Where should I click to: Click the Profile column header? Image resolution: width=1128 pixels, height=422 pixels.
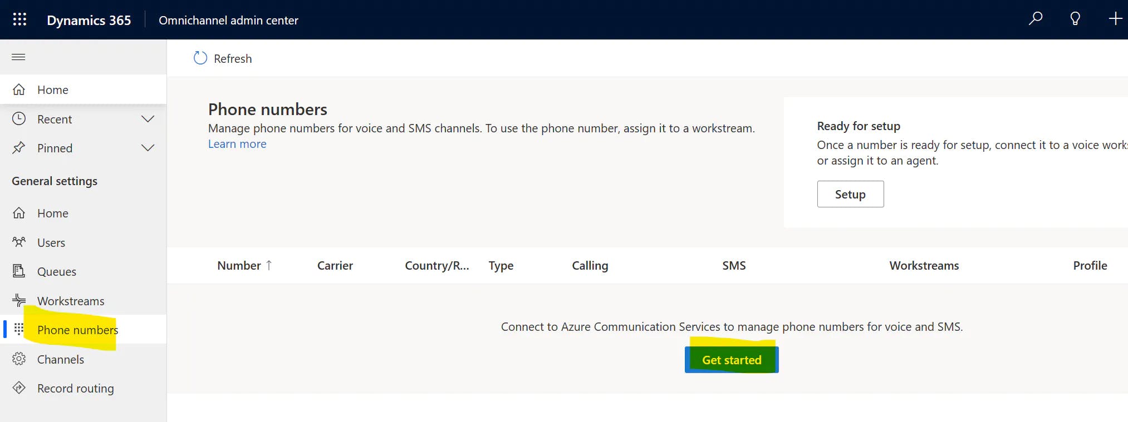[1090, 265]
